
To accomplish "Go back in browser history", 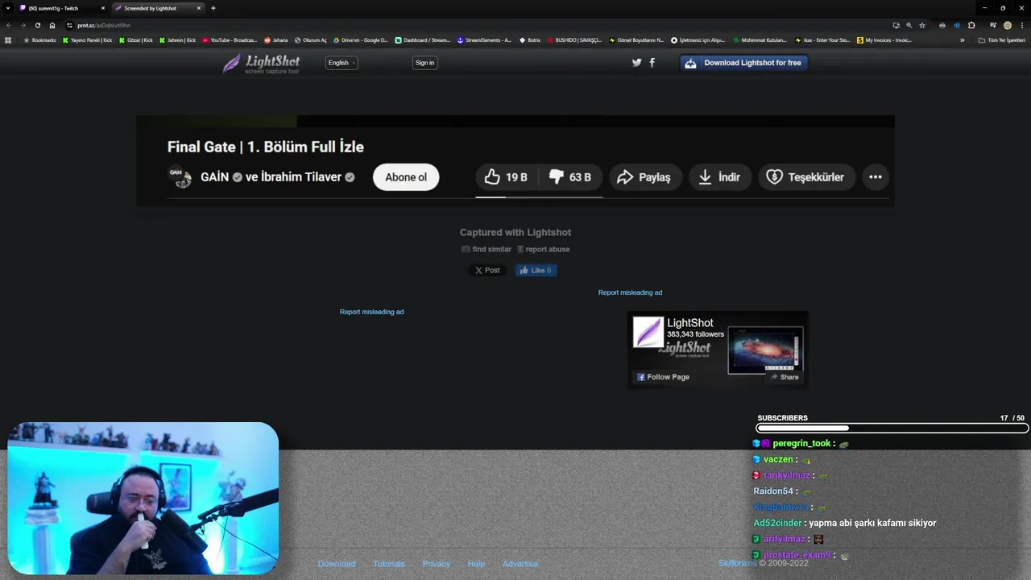I will [8, 25].
